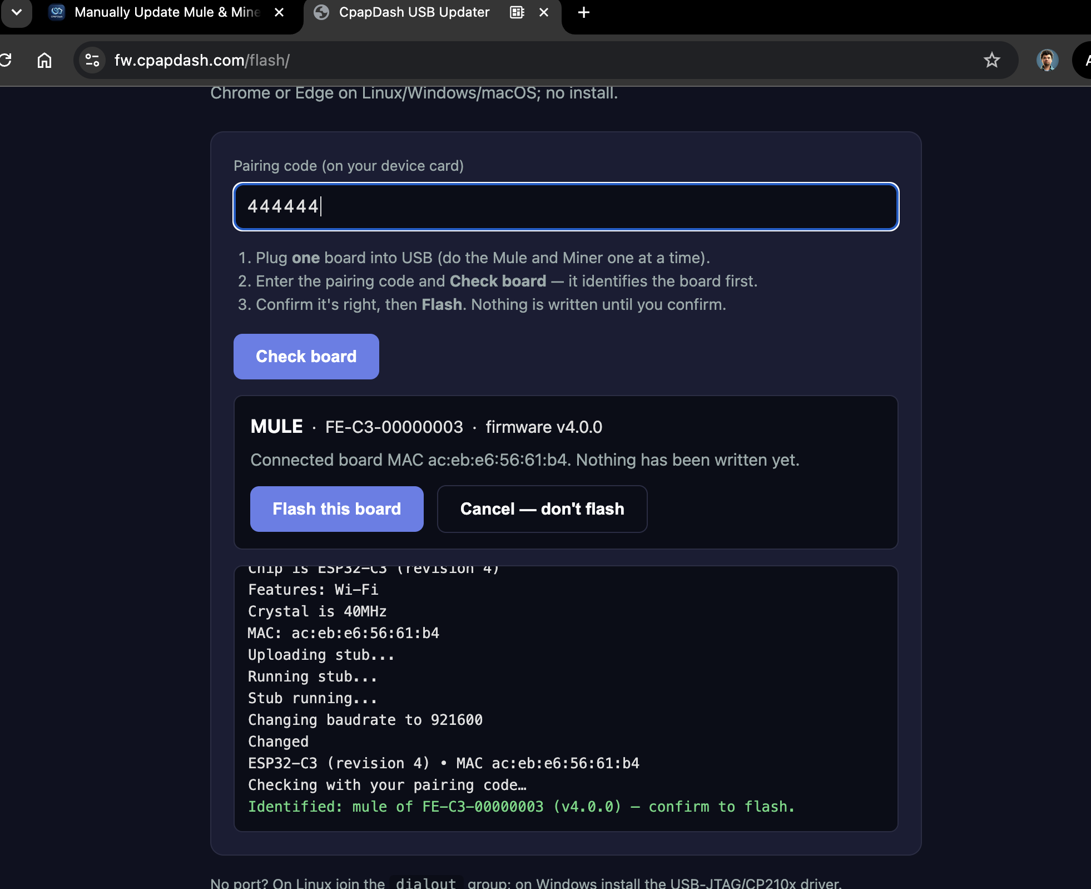Click the log line MAC: ac:eb:e6:56:61:b4
This screenshot has height=889, width=1091.
[x=344, y=633]
